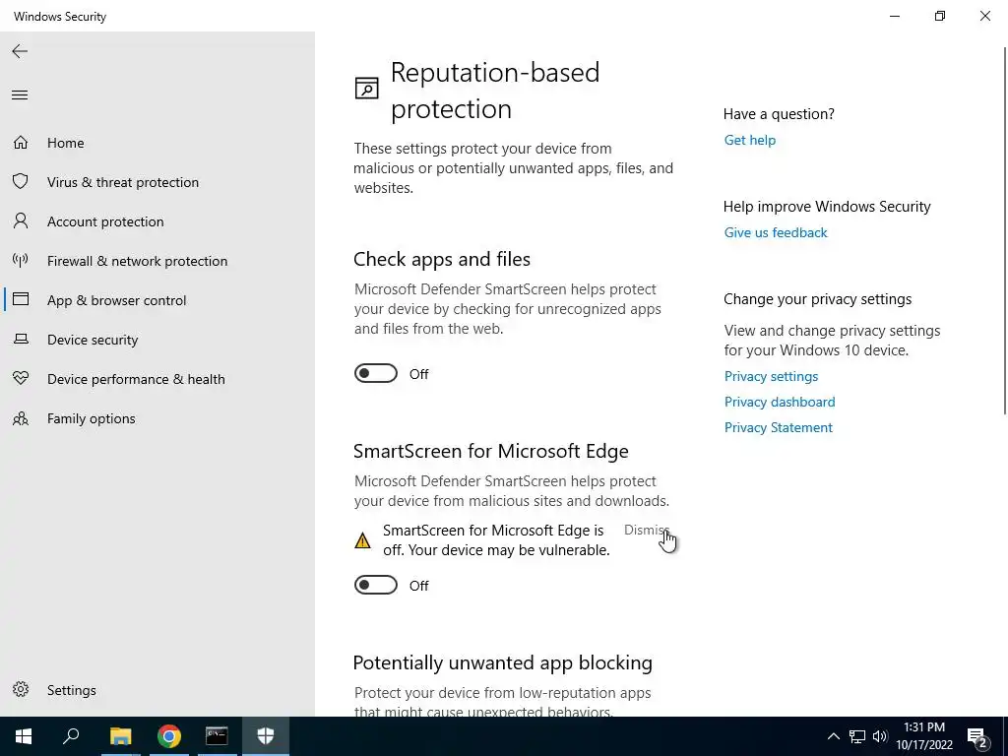Click the Virus & threat protection shield icon
Screen dimensions: 1008x756
coord(21,181)
